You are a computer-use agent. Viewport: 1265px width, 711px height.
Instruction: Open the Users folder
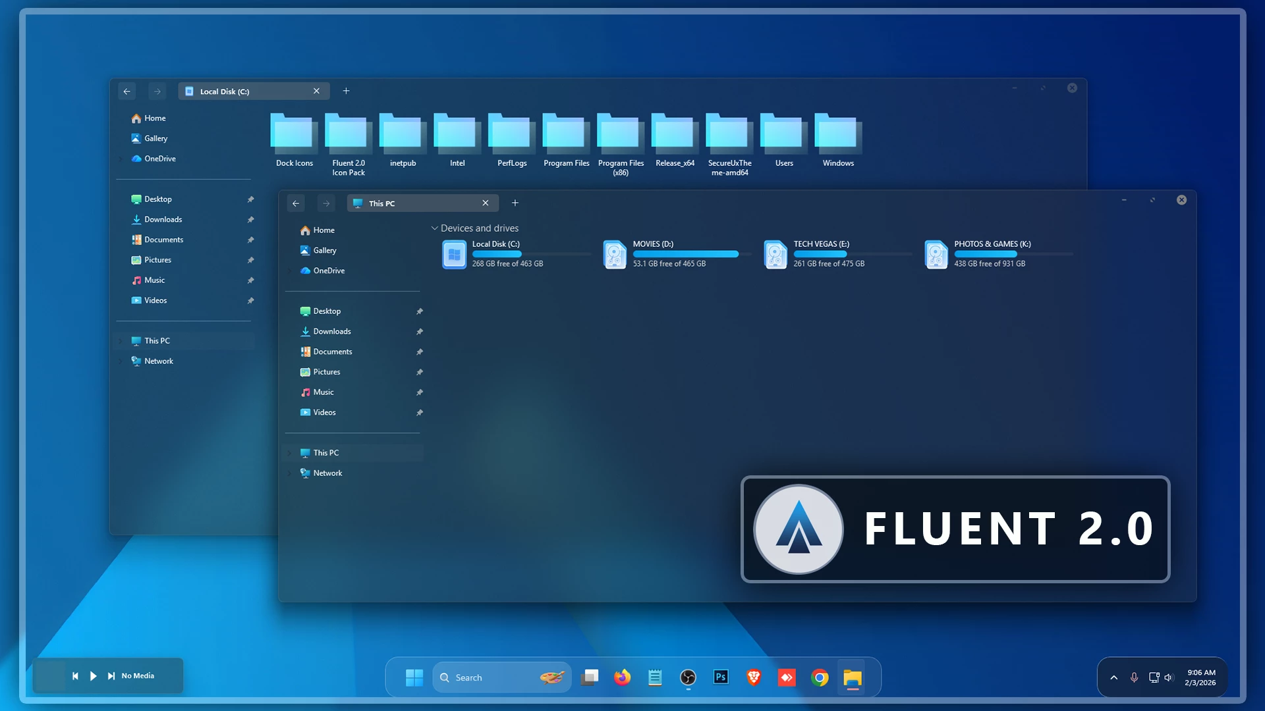[784, 140]
